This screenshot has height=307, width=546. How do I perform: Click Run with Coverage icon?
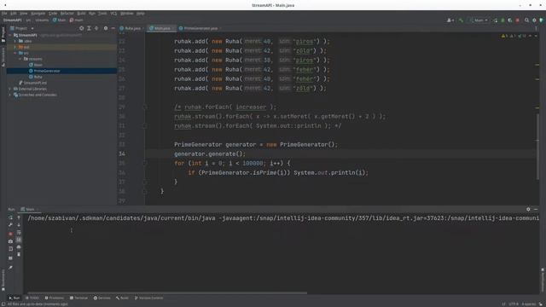pos(510,20)
